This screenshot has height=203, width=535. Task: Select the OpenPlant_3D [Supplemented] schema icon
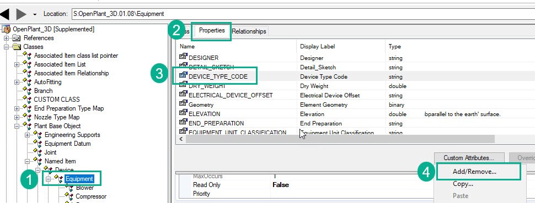pyautogui.click(x=7, y=29)
